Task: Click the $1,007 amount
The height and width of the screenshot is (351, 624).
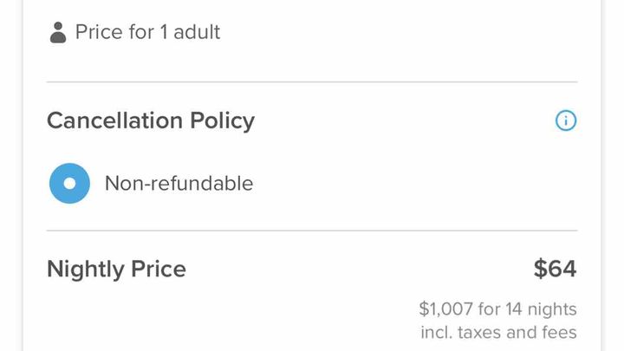Action: click(445, 309)
